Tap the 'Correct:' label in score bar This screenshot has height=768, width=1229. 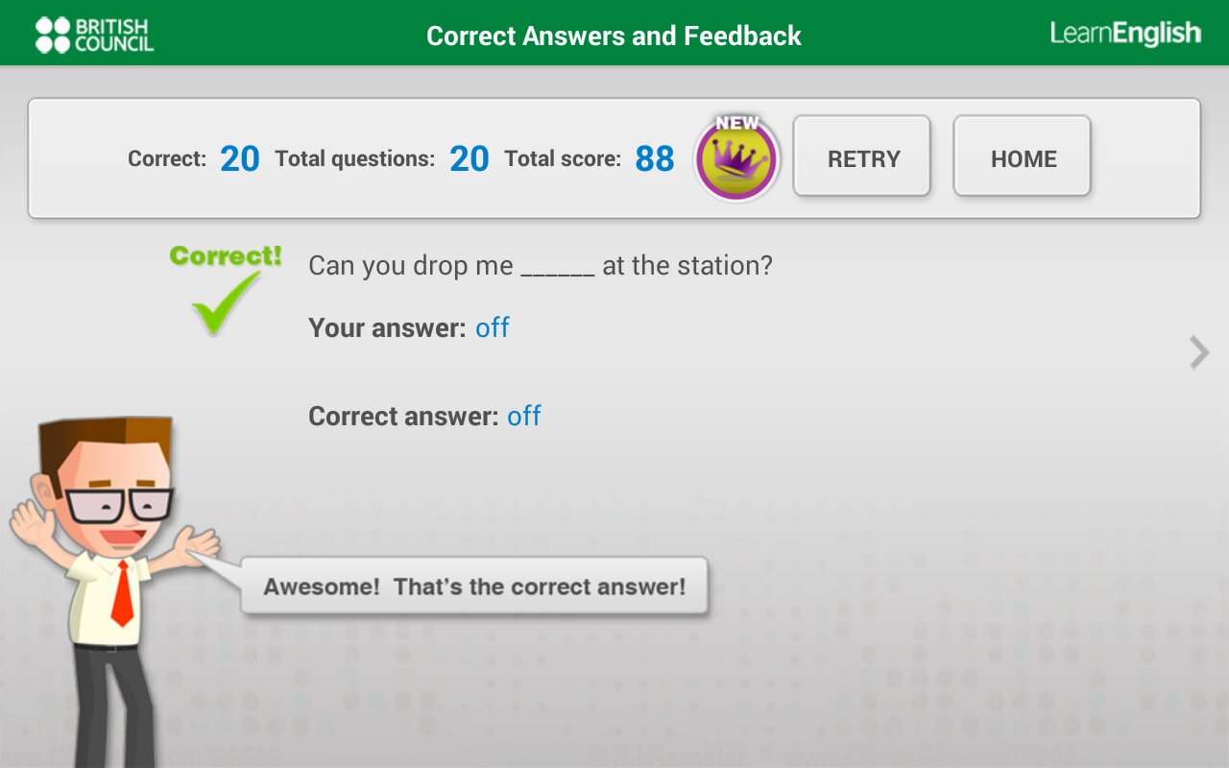167,159
